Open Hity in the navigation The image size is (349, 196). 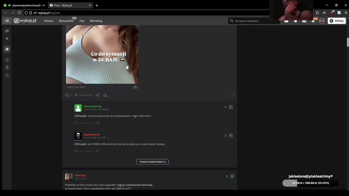[x=82, y=21]
